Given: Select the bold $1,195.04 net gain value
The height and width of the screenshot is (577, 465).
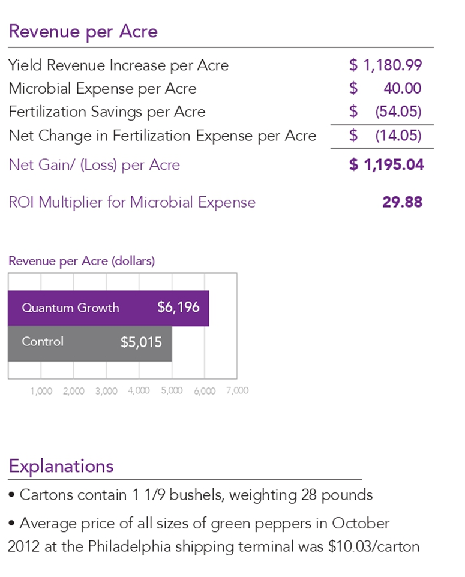Looking at the screenshot, I should click(x=386, y=165).
